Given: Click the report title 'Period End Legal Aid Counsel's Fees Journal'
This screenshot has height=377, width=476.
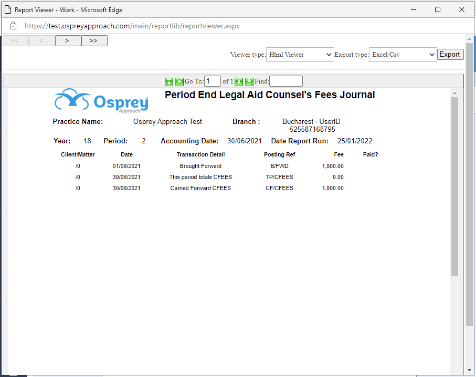Looking at the screenshot, I should tap(270, 95).
